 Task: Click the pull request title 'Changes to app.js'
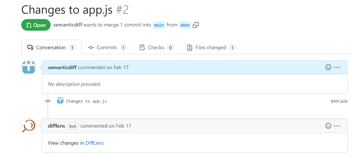[x=67, y=10]
